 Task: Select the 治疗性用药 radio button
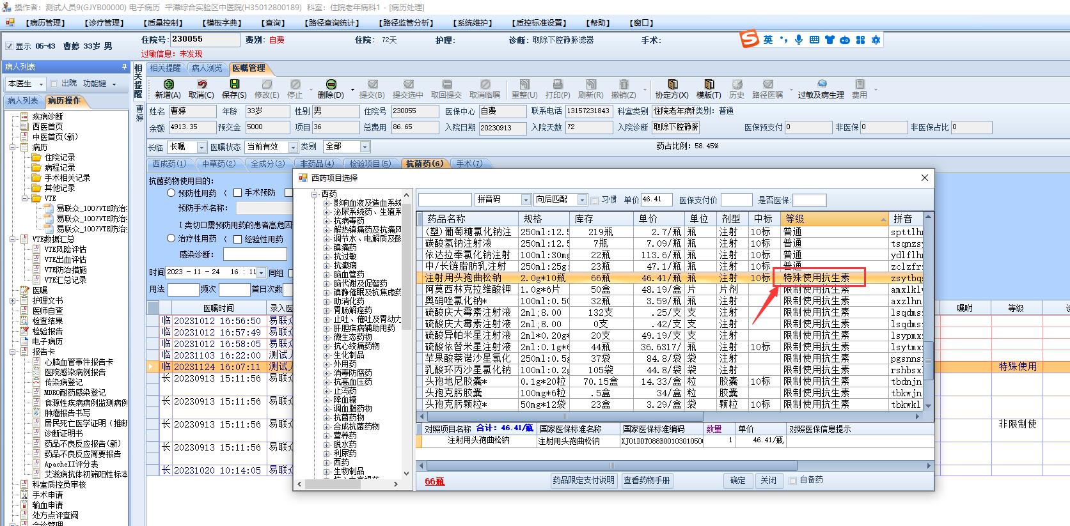click(x=171, y=238)
